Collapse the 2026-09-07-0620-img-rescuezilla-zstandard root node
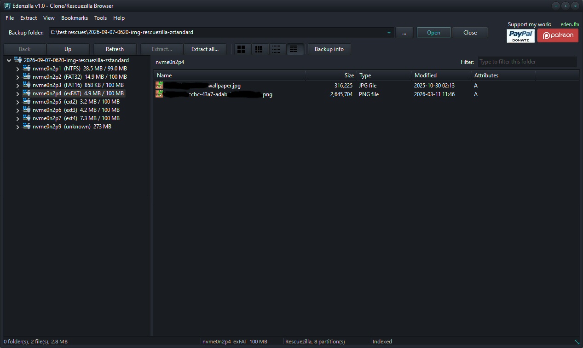The image size is (583, 348). [x=9, y=60]
